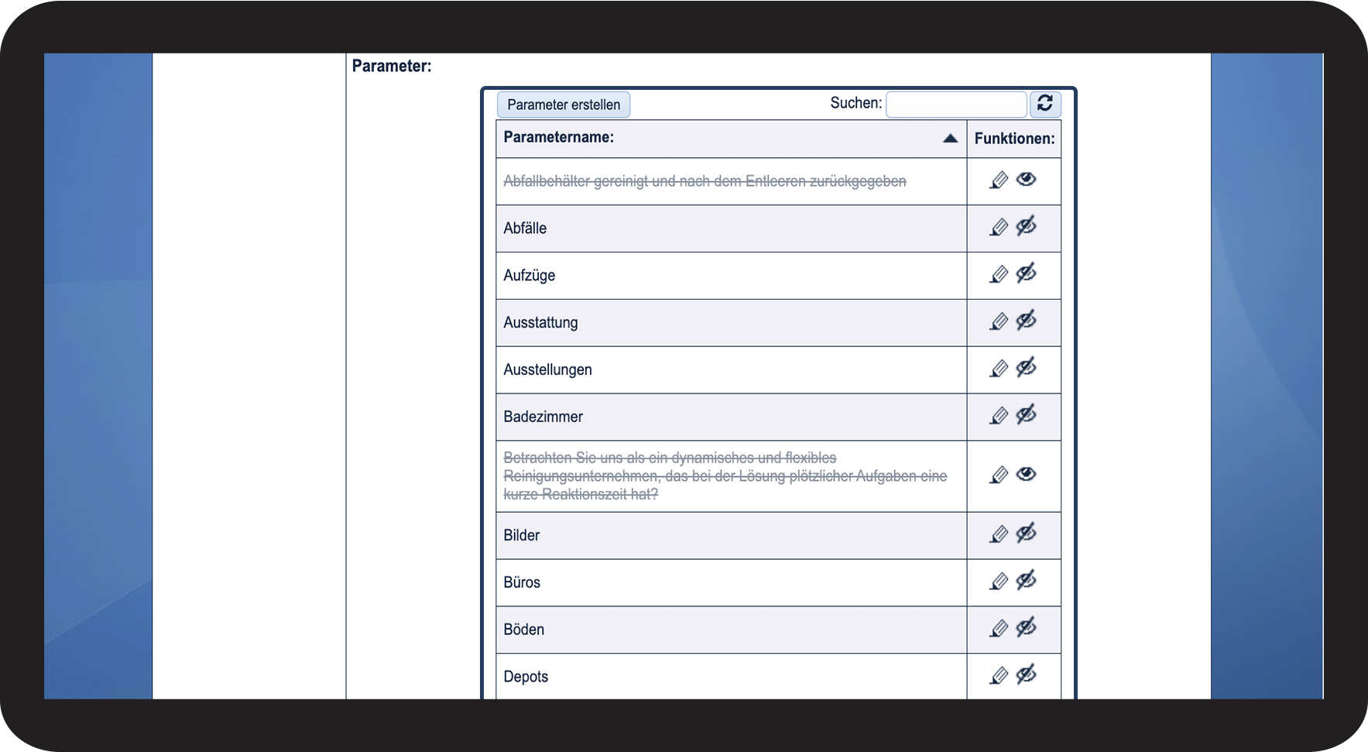
Task: Edit the Abfälle parameter with pencil icon
Action: point(999,228)
